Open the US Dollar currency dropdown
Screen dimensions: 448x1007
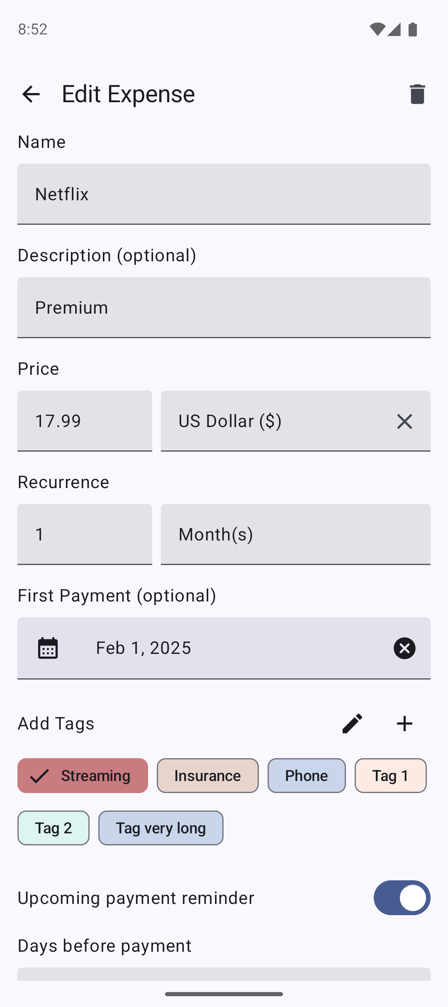point(274,421)
